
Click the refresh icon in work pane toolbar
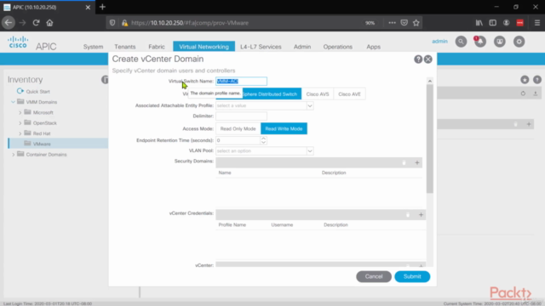523,93
